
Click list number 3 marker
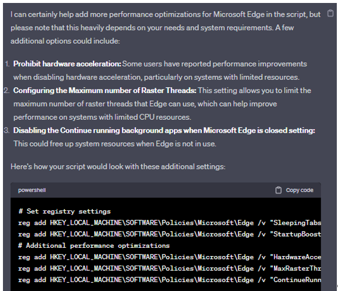(x=7, y=130)
